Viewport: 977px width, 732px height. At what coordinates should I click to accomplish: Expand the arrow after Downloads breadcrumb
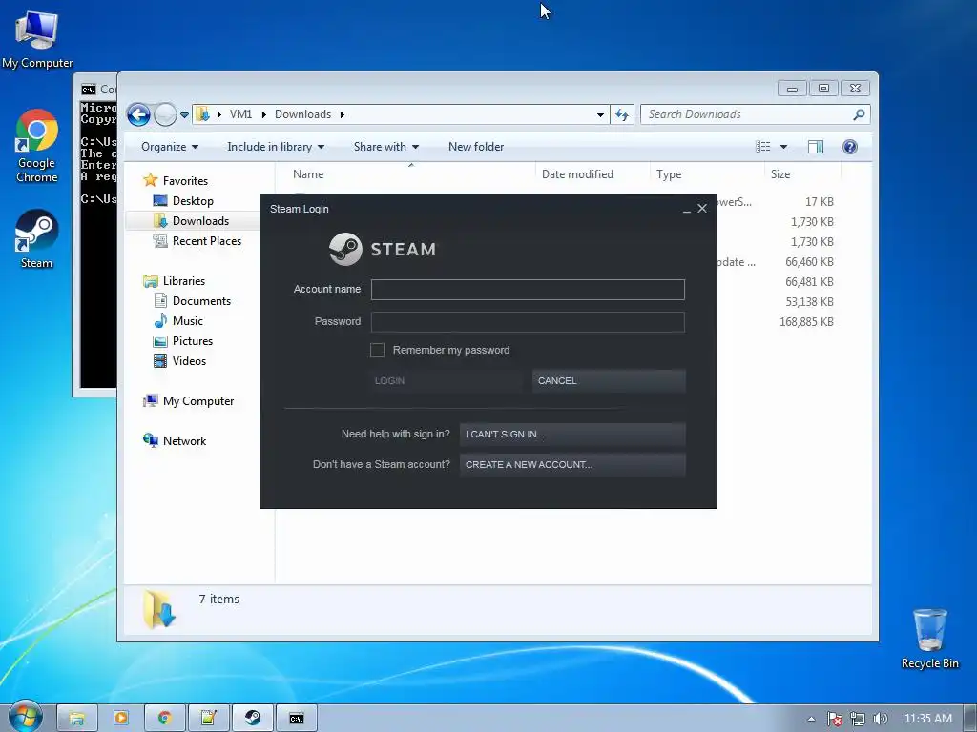(343, 114)
